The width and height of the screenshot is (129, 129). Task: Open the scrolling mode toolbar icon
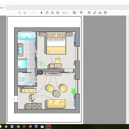tap(81, 13)
